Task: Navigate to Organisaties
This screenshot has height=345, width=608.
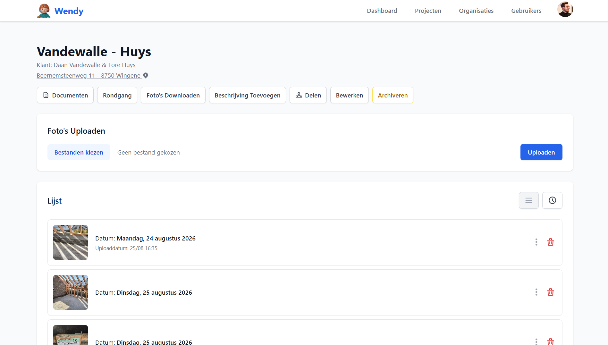Action: tap(476, 11)
